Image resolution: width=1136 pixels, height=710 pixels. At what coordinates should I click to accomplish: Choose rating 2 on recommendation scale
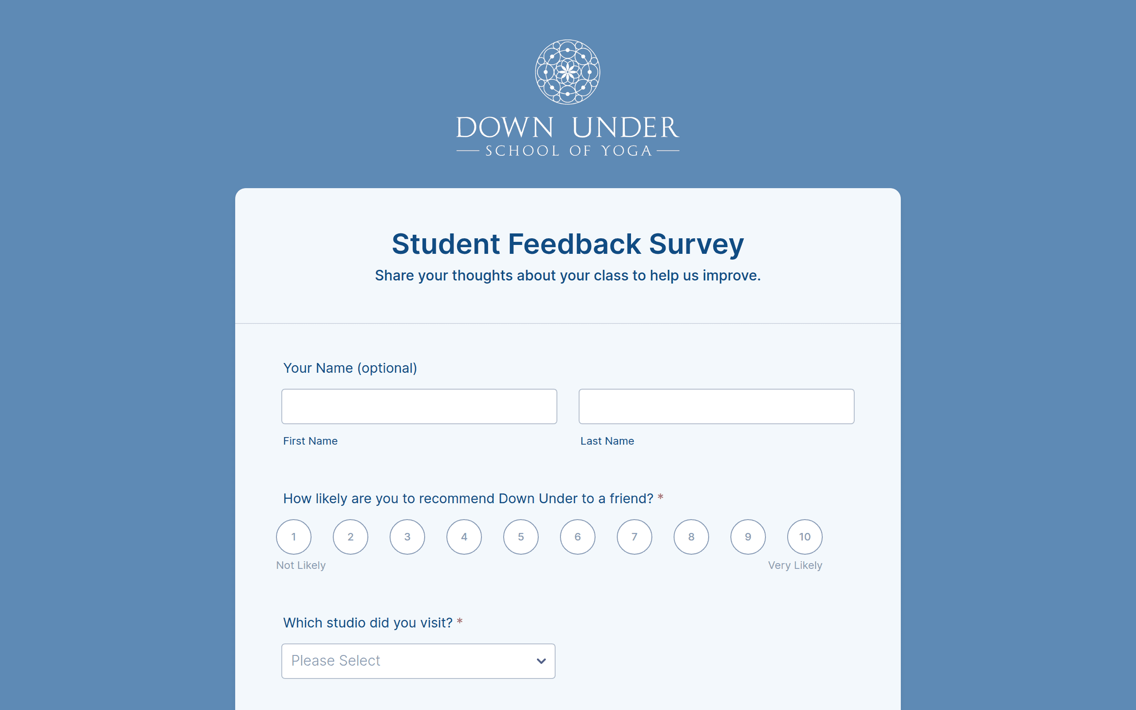click(351, 537)
